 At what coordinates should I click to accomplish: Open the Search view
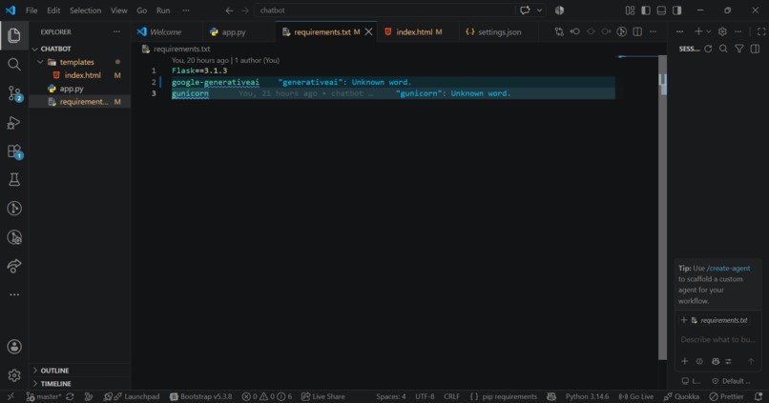click(13, 64)
